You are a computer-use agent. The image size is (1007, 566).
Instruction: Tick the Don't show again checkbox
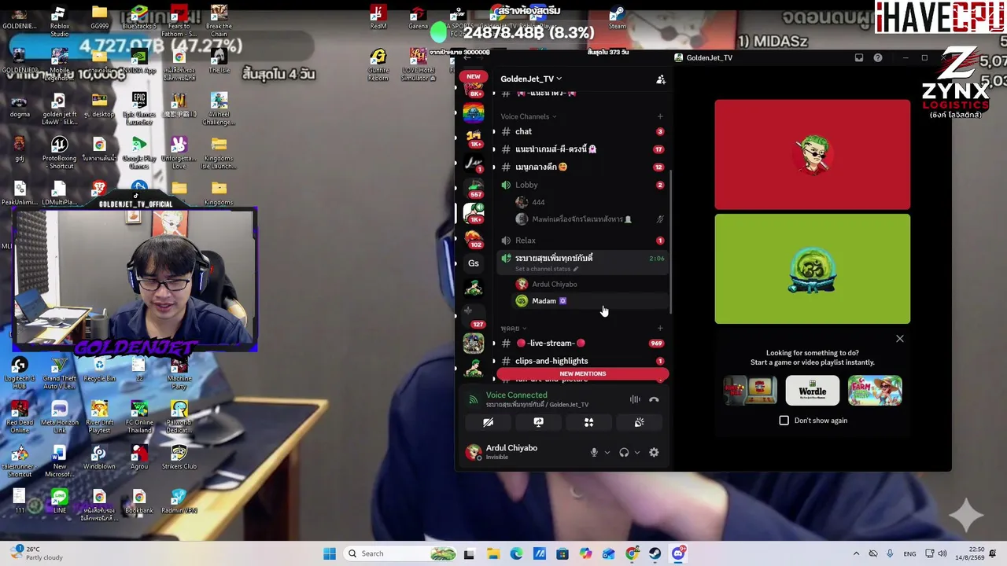(x=784, y=421)
